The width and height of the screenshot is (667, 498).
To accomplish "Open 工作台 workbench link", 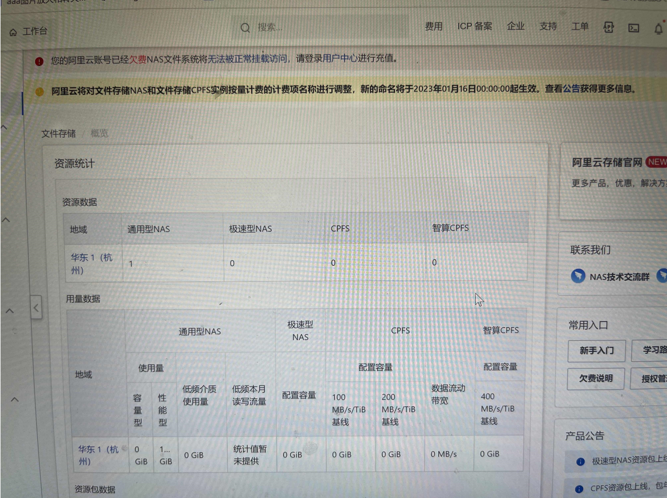I will coord(35,31).
